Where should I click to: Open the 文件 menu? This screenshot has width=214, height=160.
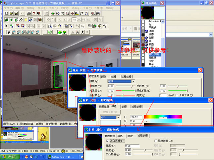pyautogui.click(x=9, y=8)
